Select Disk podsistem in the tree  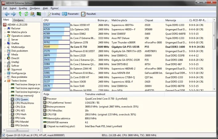20,51
